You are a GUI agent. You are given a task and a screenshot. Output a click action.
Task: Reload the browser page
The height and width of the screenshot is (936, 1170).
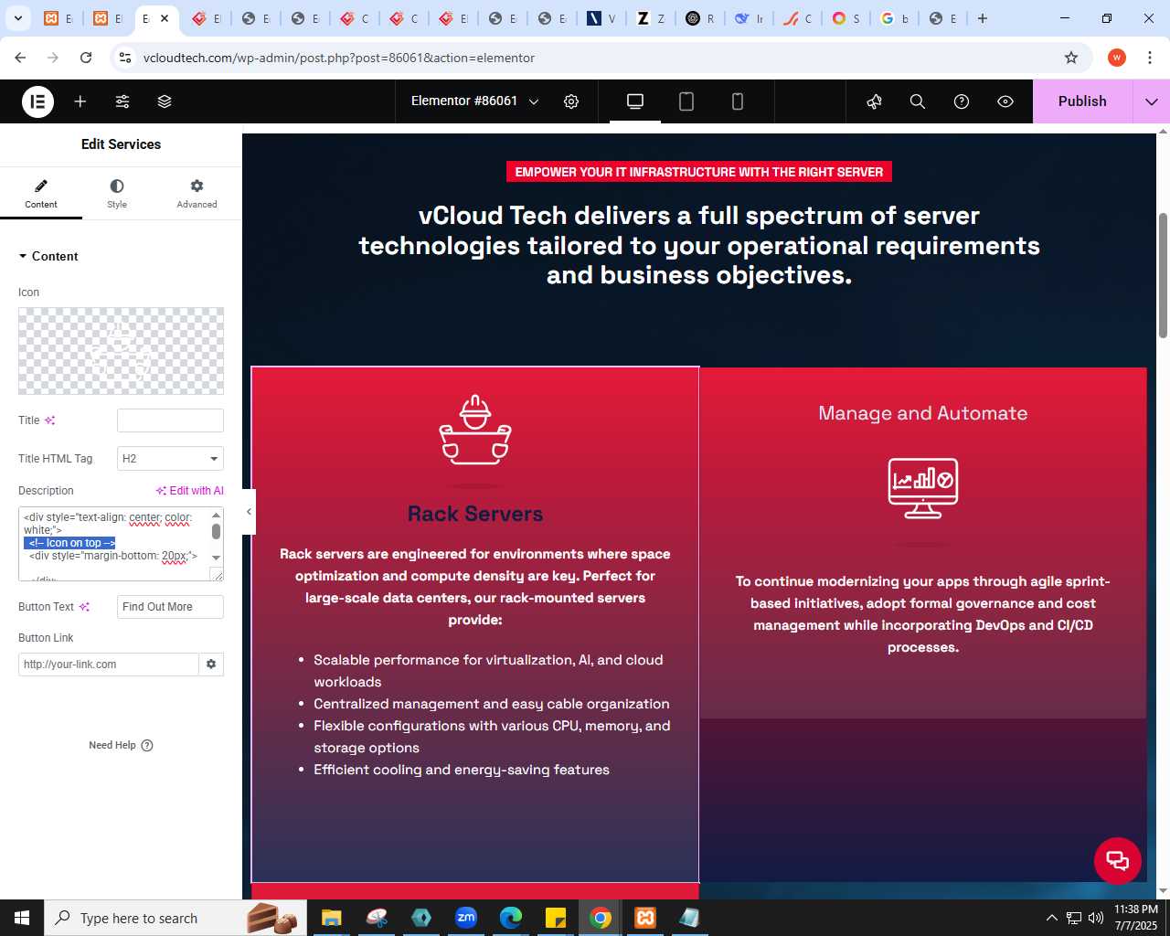point(86,58)
